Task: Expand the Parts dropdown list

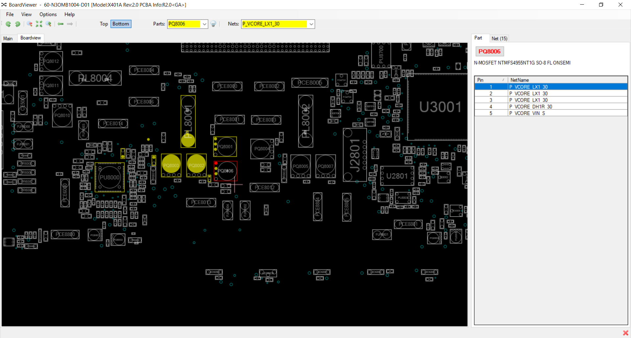Action: [x=204, y=24]
